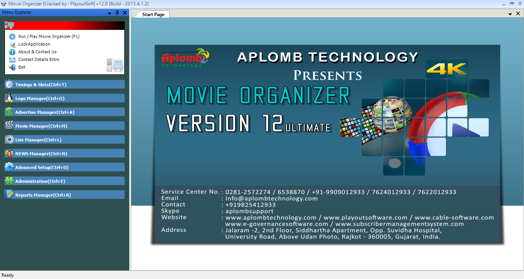Click the Ready status bar message

click(x=8, y=275)
